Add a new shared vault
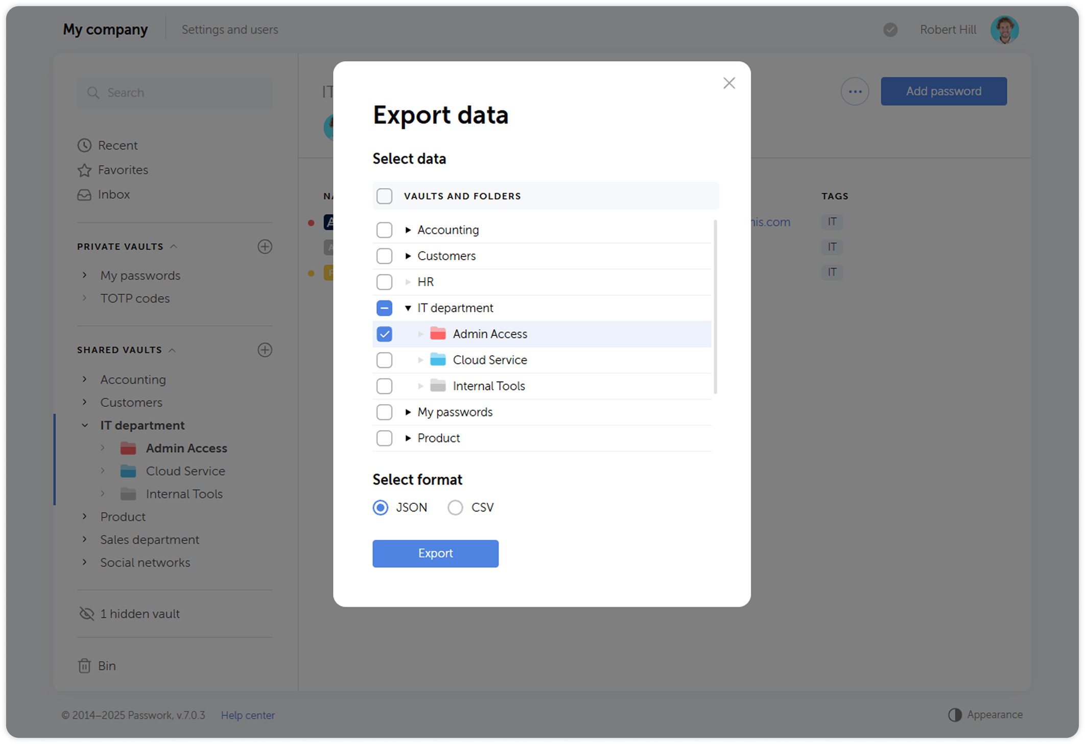The height and width of the screenshot is (744, 1085). (265, 350)
